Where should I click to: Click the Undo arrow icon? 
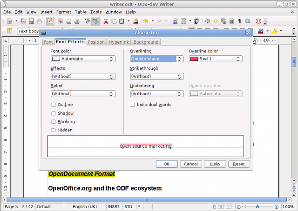146,21
